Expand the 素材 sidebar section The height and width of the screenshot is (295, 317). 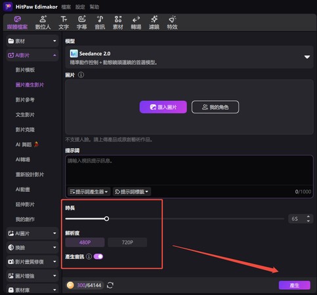(32, 41)
